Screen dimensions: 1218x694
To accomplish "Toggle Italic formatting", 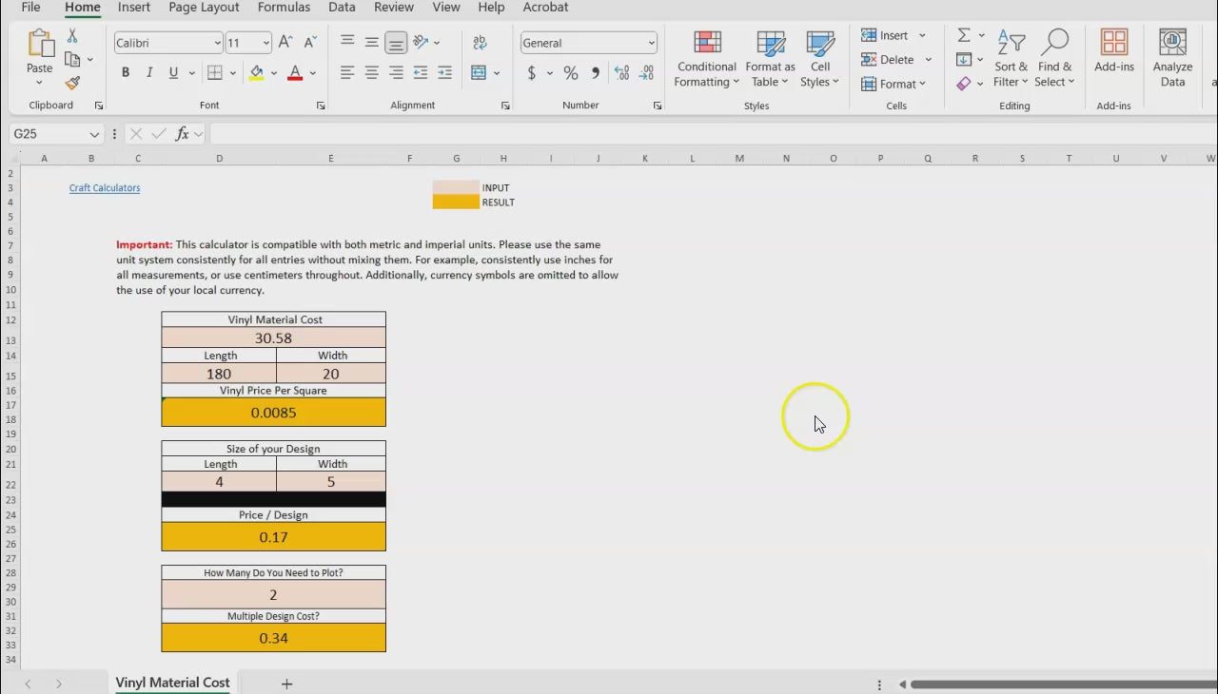I will coord(149,73).
